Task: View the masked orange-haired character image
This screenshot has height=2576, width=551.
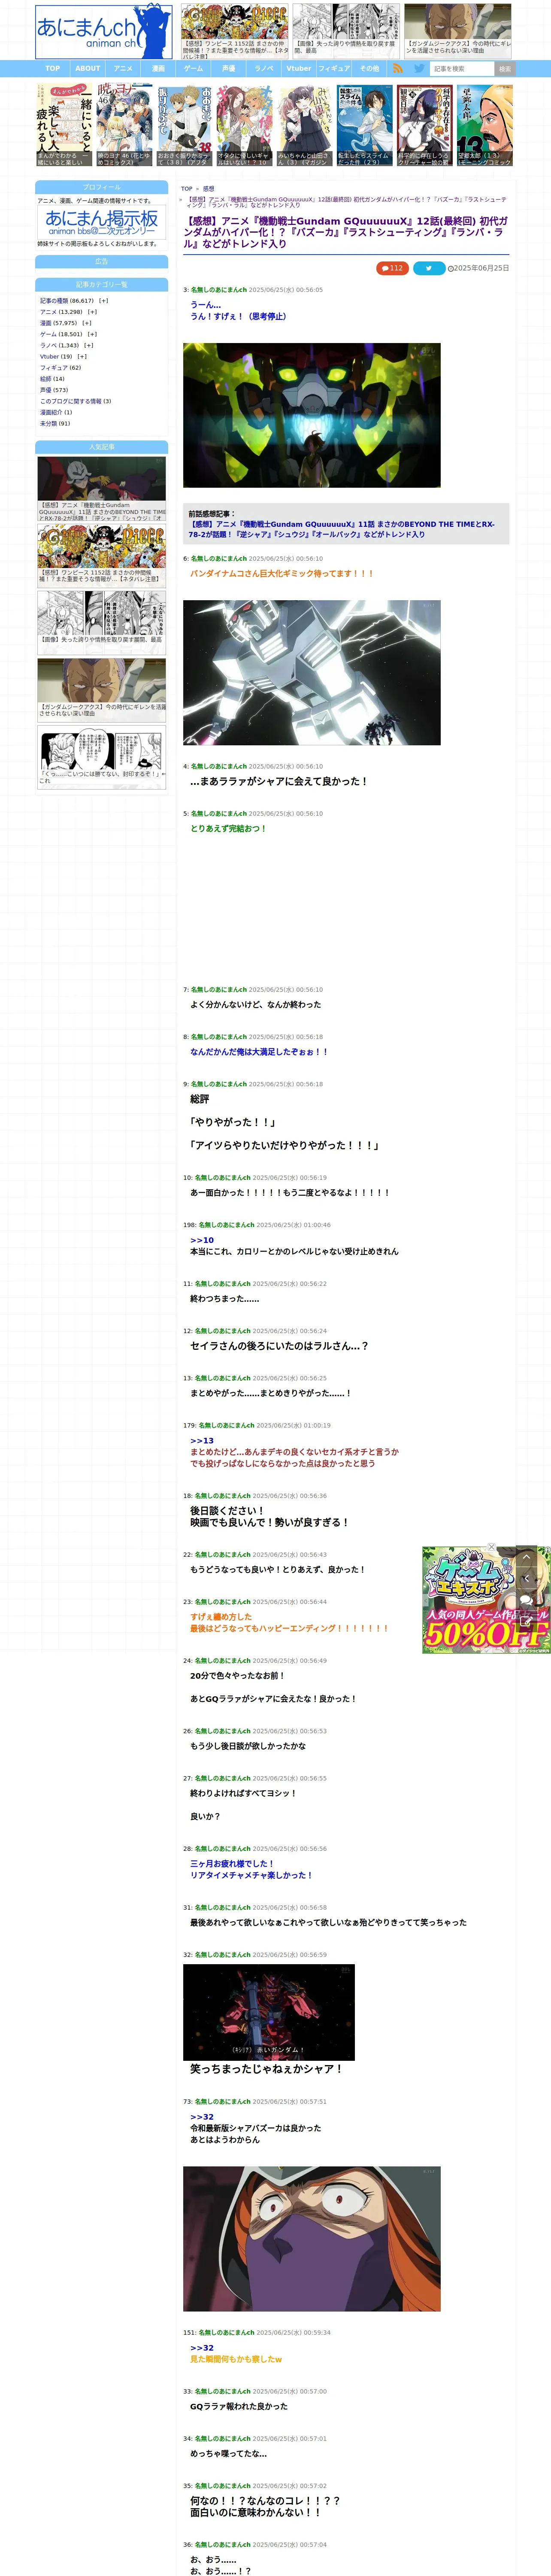Action: point(311,2238)
